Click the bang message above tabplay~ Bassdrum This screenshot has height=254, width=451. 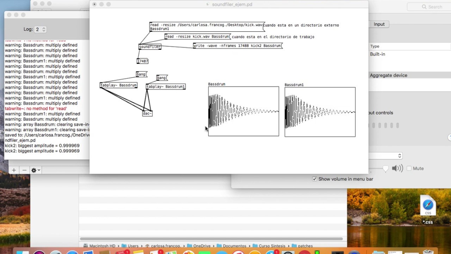pos(141,74)
